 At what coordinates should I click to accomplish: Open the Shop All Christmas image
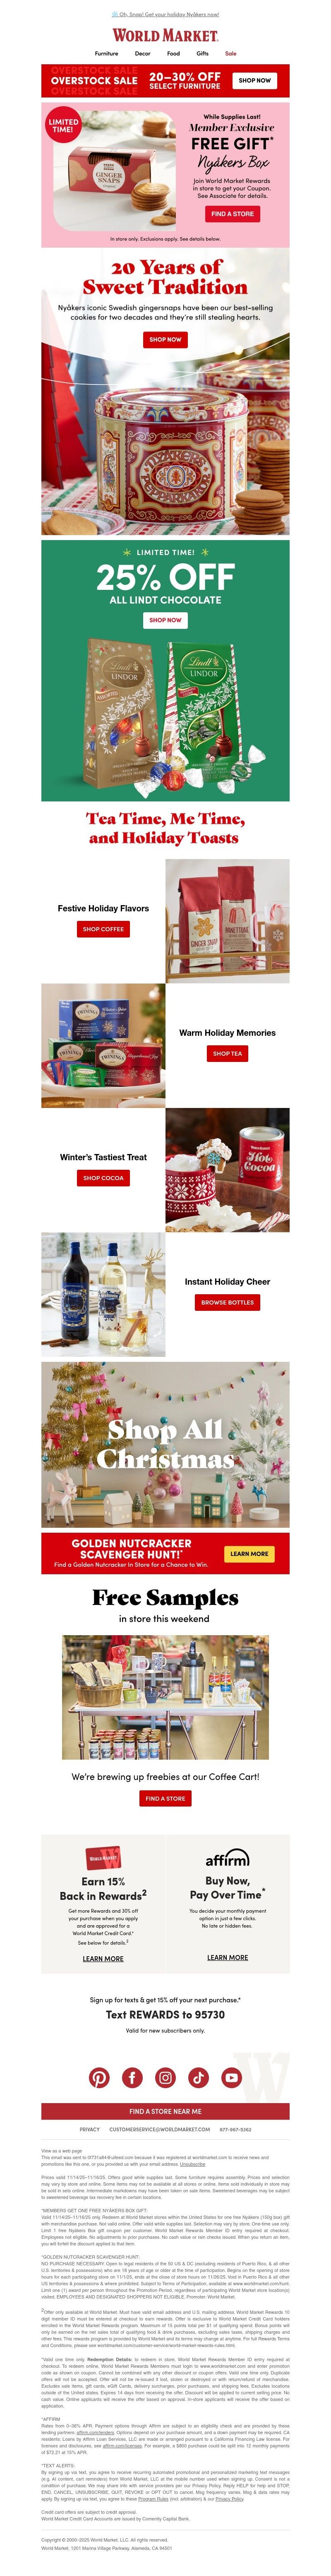tap(165, 1444)
